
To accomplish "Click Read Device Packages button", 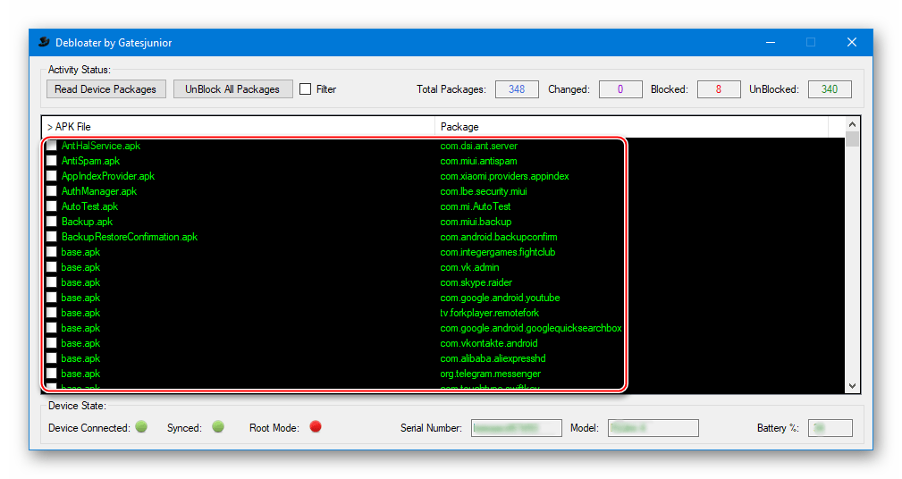I will [x=105, y=89].
